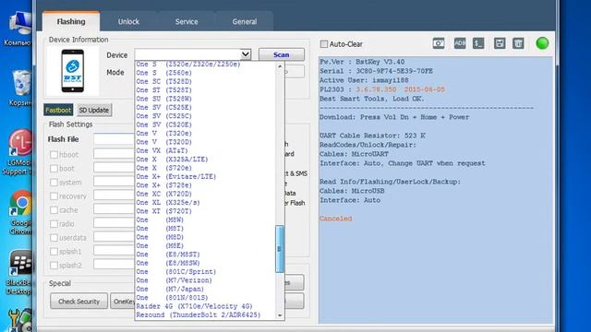Select One (M8E) in device list
This screenshot has width=591, height=332.
pos(205,246)
